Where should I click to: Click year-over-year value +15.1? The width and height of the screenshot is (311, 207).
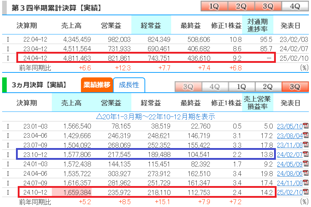163,202
